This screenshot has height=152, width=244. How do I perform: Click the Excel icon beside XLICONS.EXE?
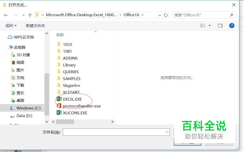click(59, 112)
